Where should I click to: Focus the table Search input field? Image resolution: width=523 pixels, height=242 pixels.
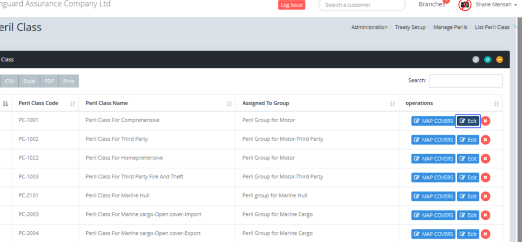click(x=465, y=81)
